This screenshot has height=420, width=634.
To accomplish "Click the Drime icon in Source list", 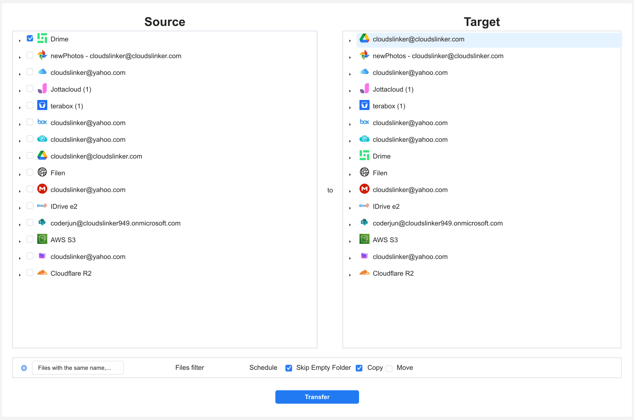I will 42,38.
